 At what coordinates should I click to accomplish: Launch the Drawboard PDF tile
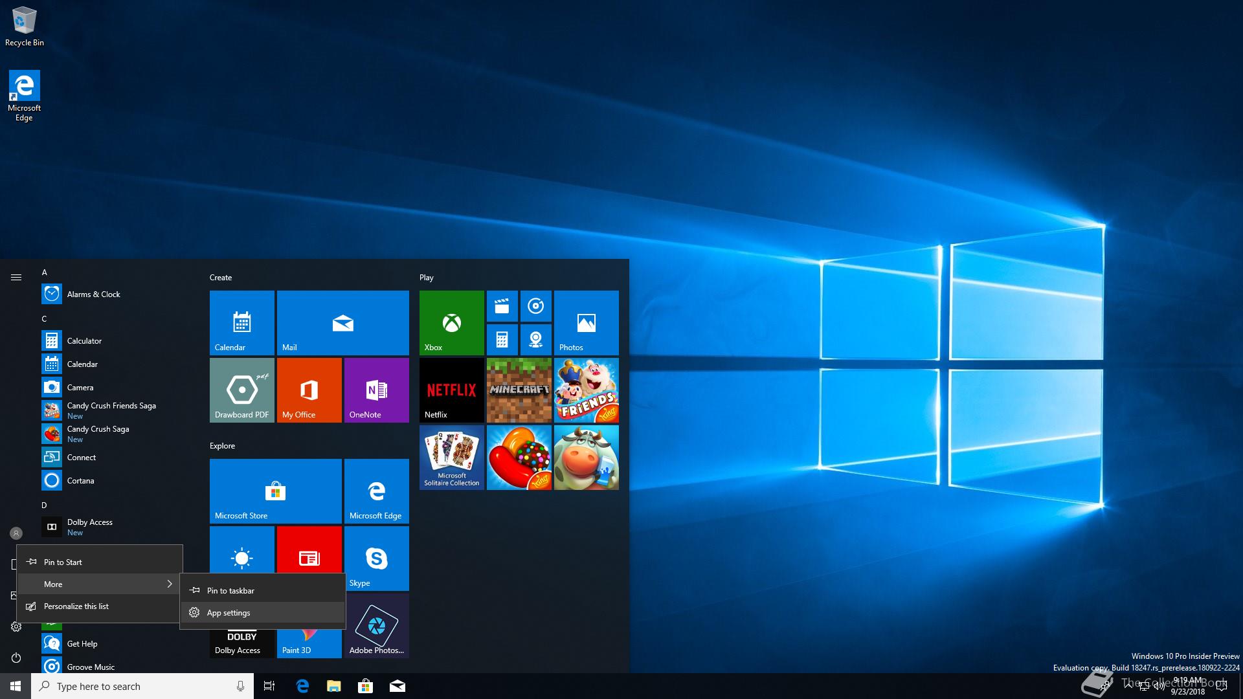coord(241,390)
